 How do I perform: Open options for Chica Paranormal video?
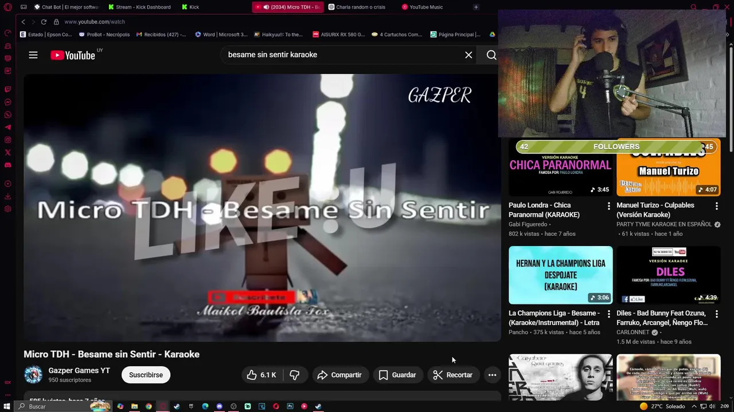pos(608,205)
